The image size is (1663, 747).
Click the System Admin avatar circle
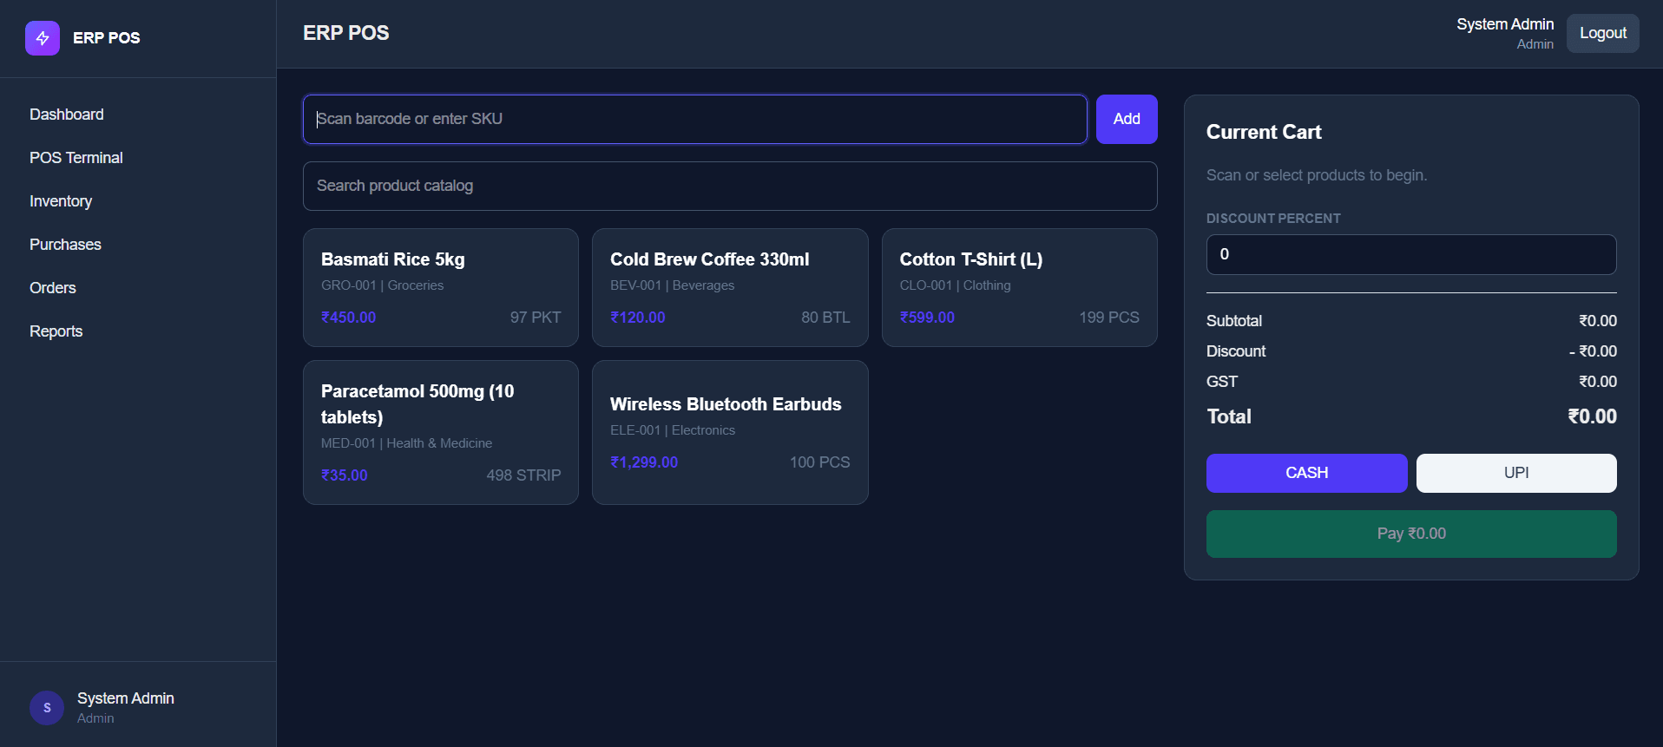(47, 708)
